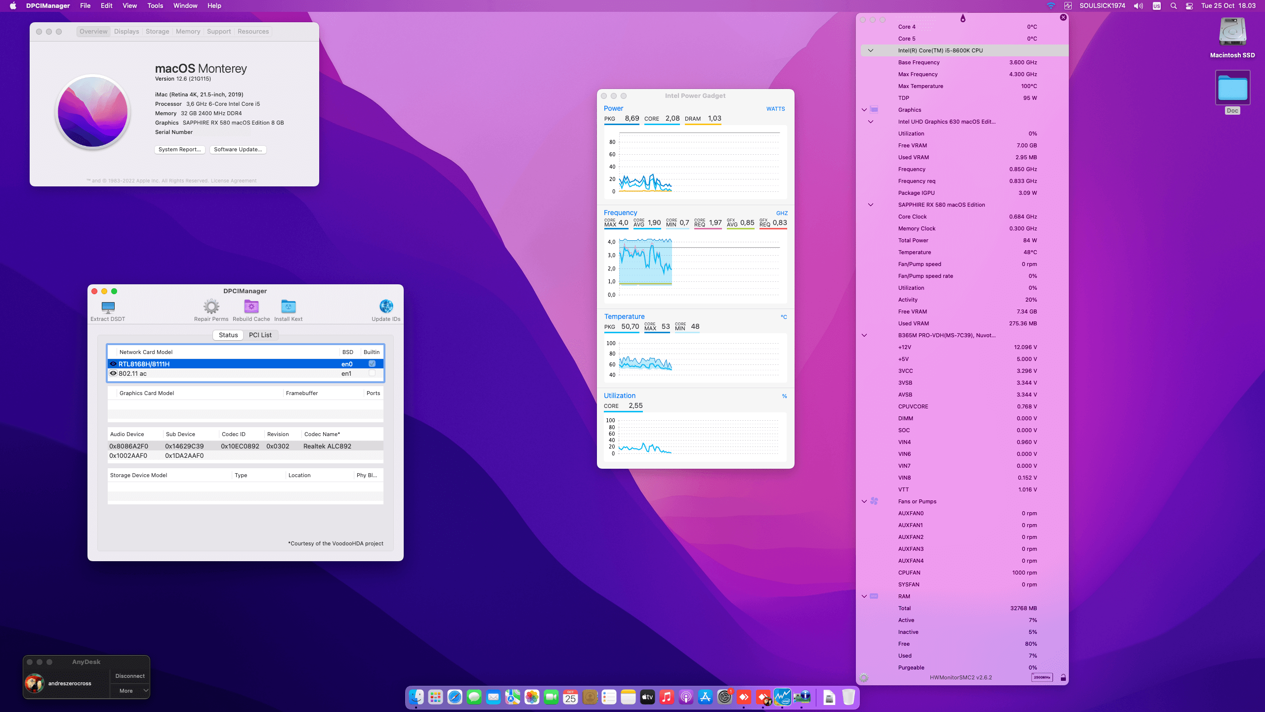
Task: Open Calendar from the Dock
Action: 570,697
